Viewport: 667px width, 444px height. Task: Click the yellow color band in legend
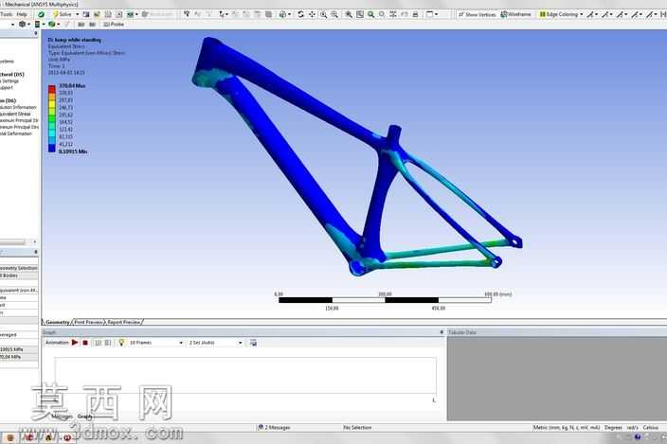52,104
